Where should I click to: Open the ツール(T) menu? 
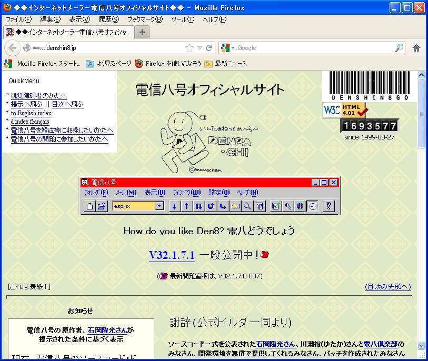pyautogui.click(x=183, y=19)
